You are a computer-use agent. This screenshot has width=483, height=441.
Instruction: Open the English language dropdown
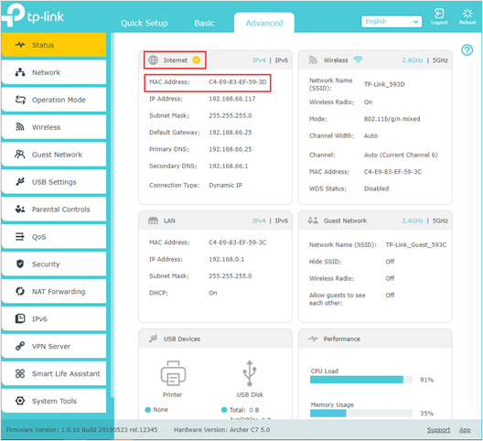tap(392, 22)
